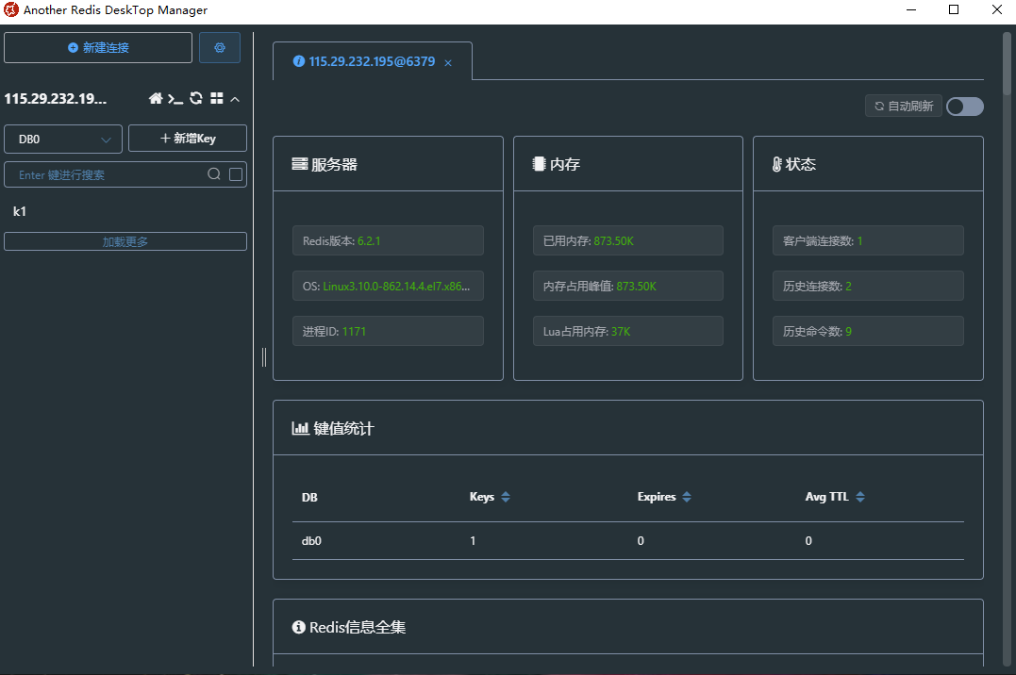Minimize the application window
The image size is (1016, 675).
pos(911,9)
